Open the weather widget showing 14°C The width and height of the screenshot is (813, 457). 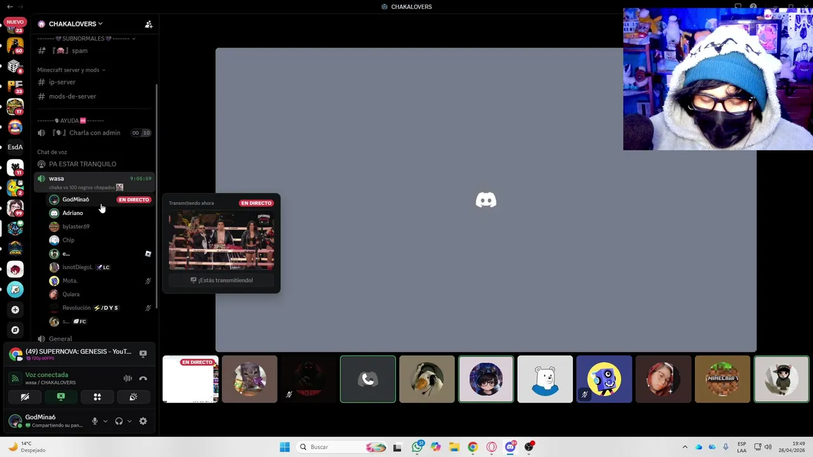coord(27,447)
